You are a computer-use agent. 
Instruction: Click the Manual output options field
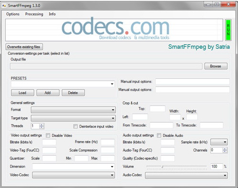coord(193,90)
